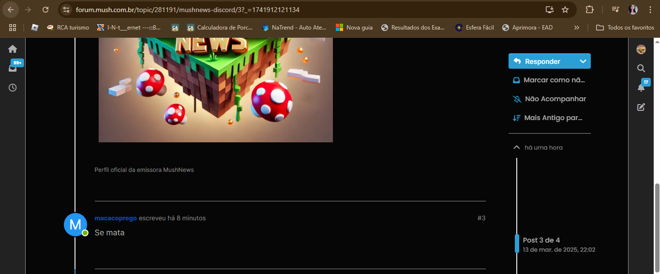Image resolution: width=660 pixels, height=274 pixels.
Task: Click the install app icon in address bar
Action: [x=549, y=10]
